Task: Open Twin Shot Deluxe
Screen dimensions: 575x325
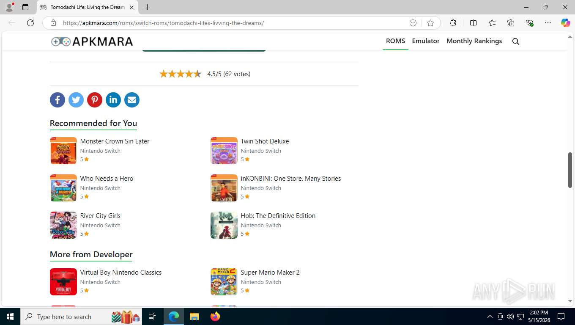Action: (265, 141)
